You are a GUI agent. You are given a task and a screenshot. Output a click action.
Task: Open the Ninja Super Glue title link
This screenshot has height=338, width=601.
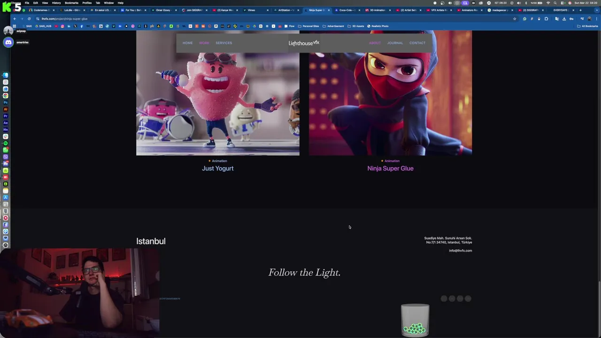click(390, 168)
